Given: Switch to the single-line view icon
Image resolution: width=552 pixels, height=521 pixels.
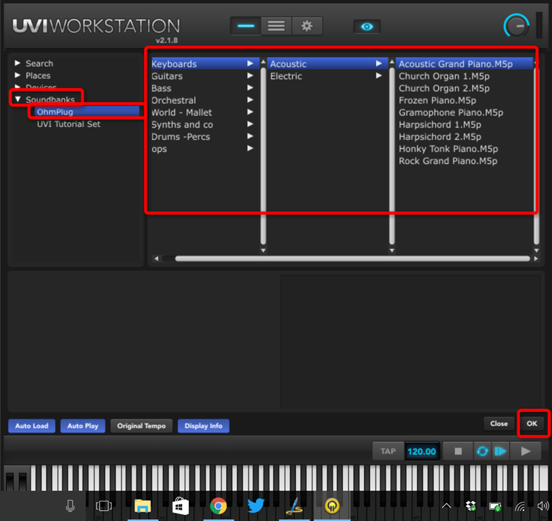Looking at the screenshot, I should point(246,26).
